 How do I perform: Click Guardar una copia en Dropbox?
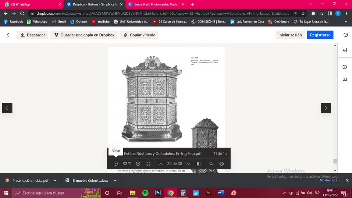coord(84,35)
